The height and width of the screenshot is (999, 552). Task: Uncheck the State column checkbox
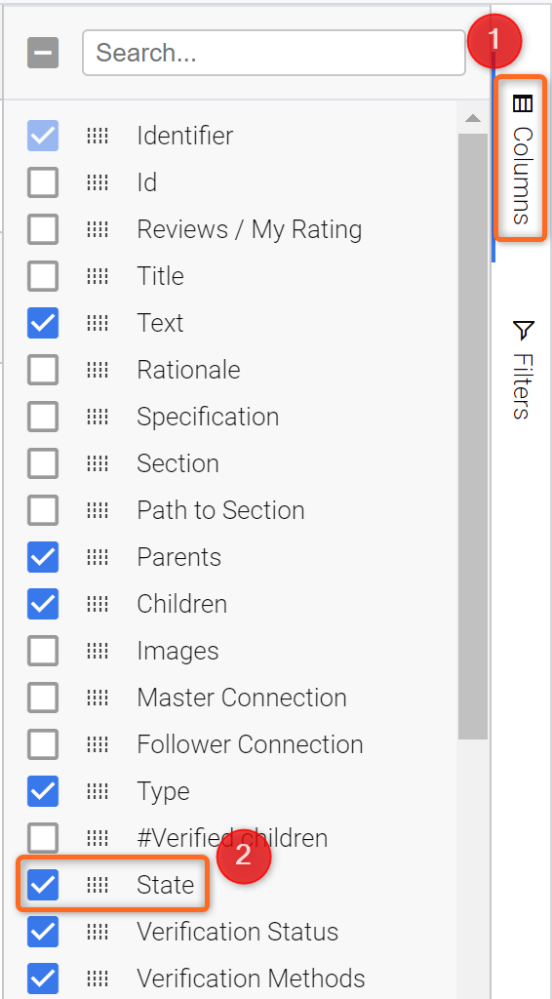[x=43, y=885]
